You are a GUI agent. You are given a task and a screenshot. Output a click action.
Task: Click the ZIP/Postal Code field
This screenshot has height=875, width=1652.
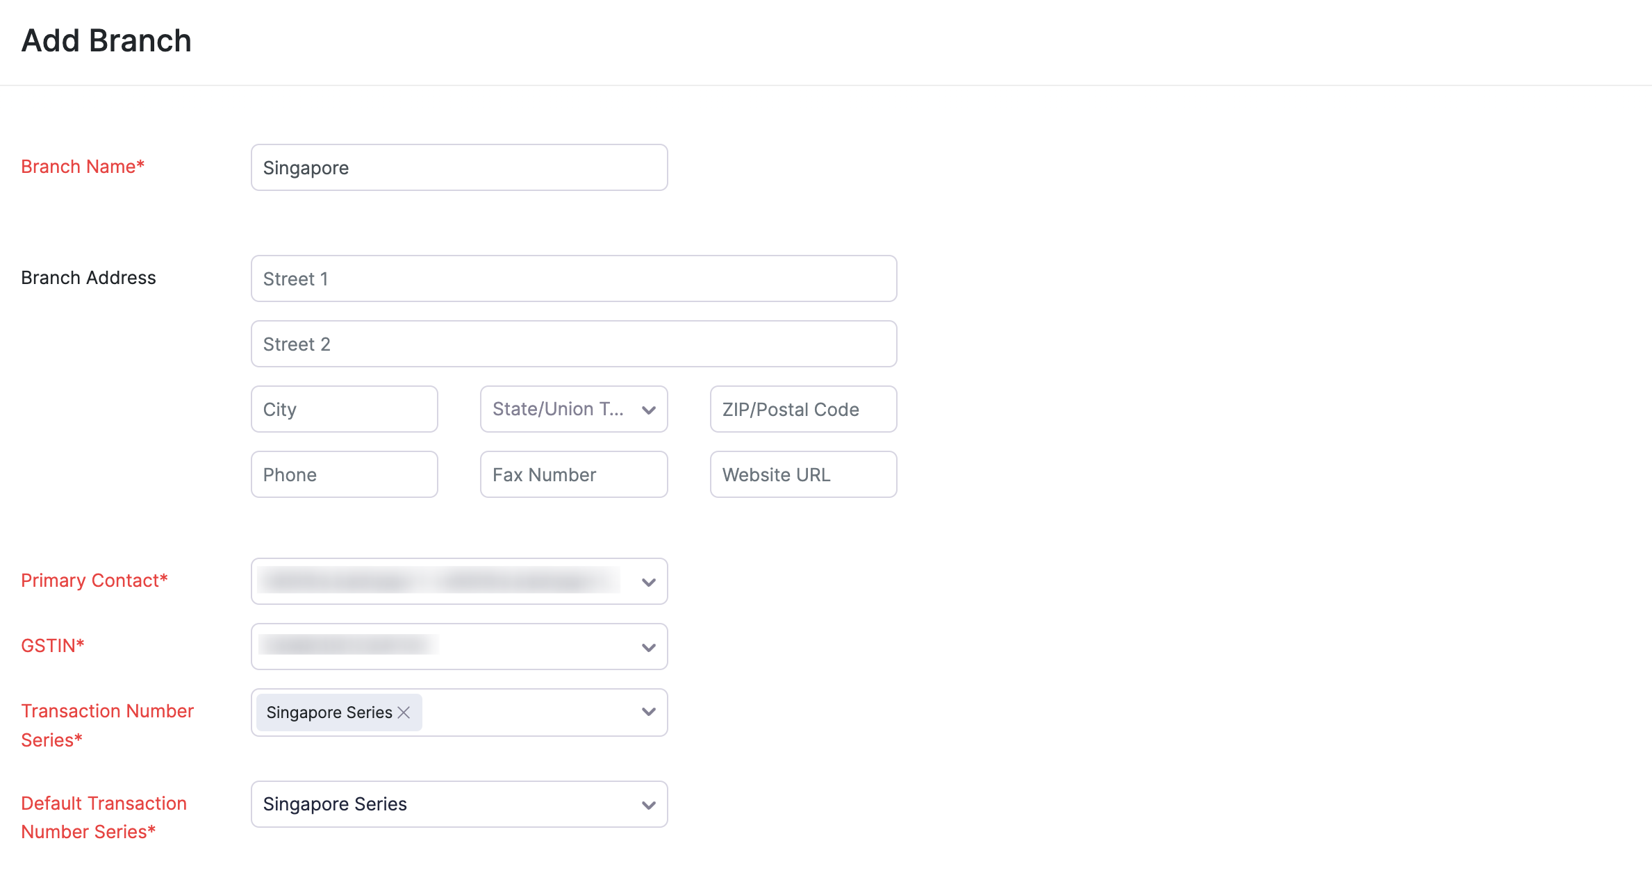(x=803, y=409)
